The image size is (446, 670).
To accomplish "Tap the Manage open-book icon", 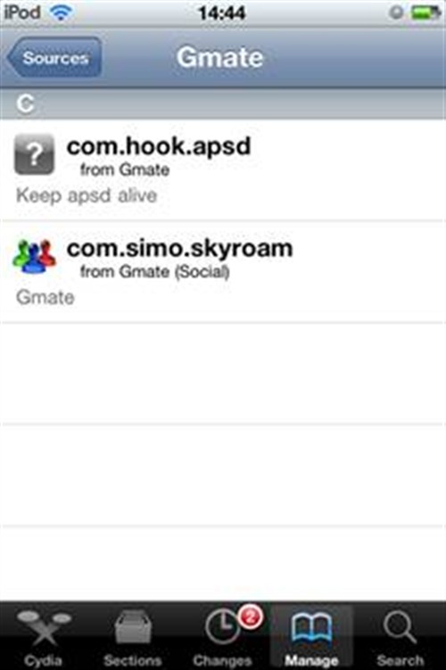I will (312, 628).
